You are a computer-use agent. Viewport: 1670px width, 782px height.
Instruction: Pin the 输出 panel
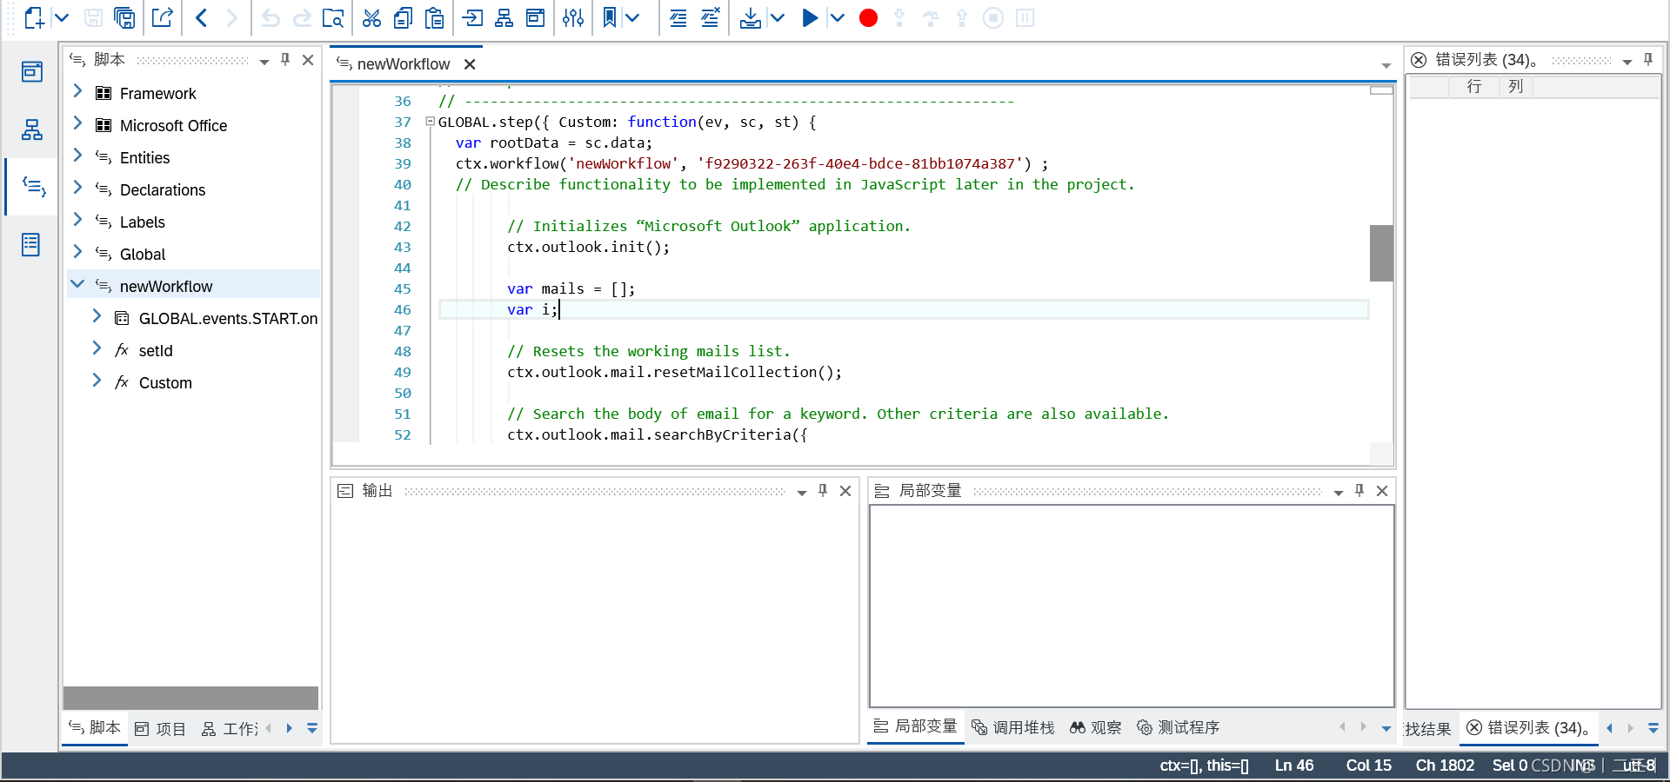coord(823,491)
